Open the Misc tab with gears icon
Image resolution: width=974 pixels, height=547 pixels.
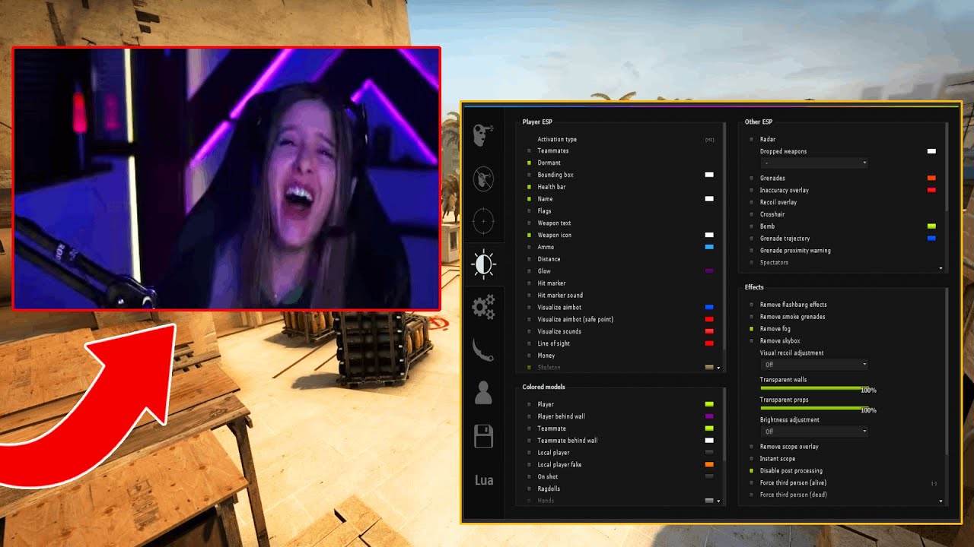[483, 307]
